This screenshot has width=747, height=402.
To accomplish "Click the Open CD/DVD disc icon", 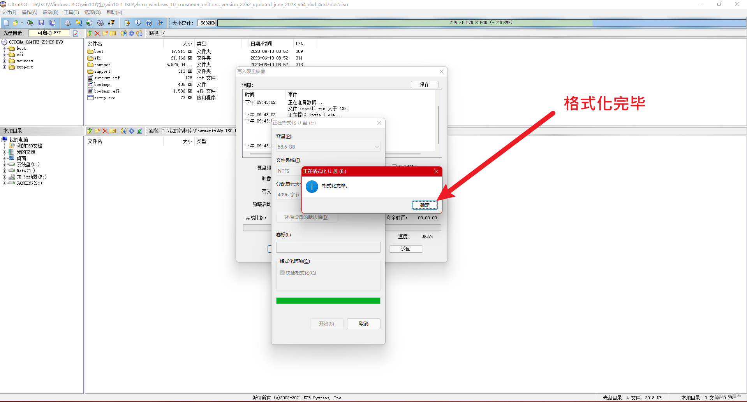I will (30, 23).
